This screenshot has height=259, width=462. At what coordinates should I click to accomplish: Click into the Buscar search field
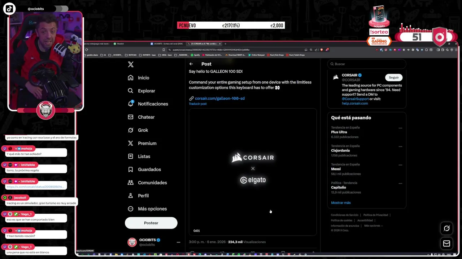pyautogui.click(x=367, y=64)
